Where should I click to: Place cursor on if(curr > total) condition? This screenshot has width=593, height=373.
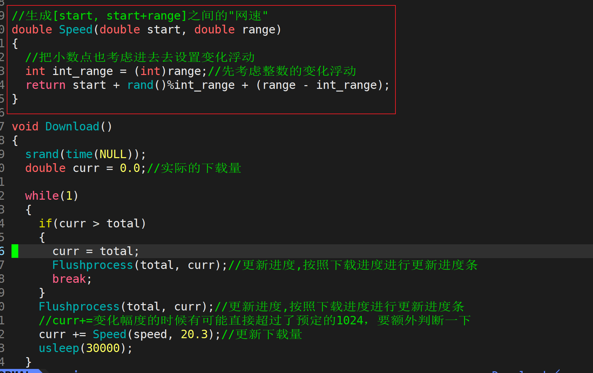click(x=92, y=223)
